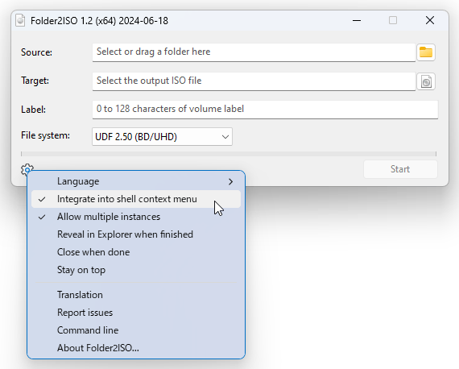Focus the Target output ISO field
The image size is (459, 369).
click(254, 81)
